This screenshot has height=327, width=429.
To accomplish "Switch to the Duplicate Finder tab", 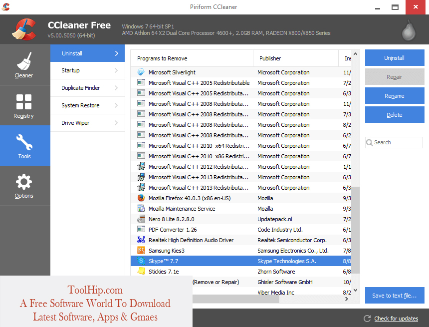I will click(88, 88).
